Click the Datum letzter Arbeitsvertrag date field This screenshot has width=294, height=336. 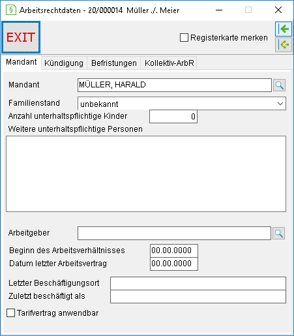[x=174, y=264]
